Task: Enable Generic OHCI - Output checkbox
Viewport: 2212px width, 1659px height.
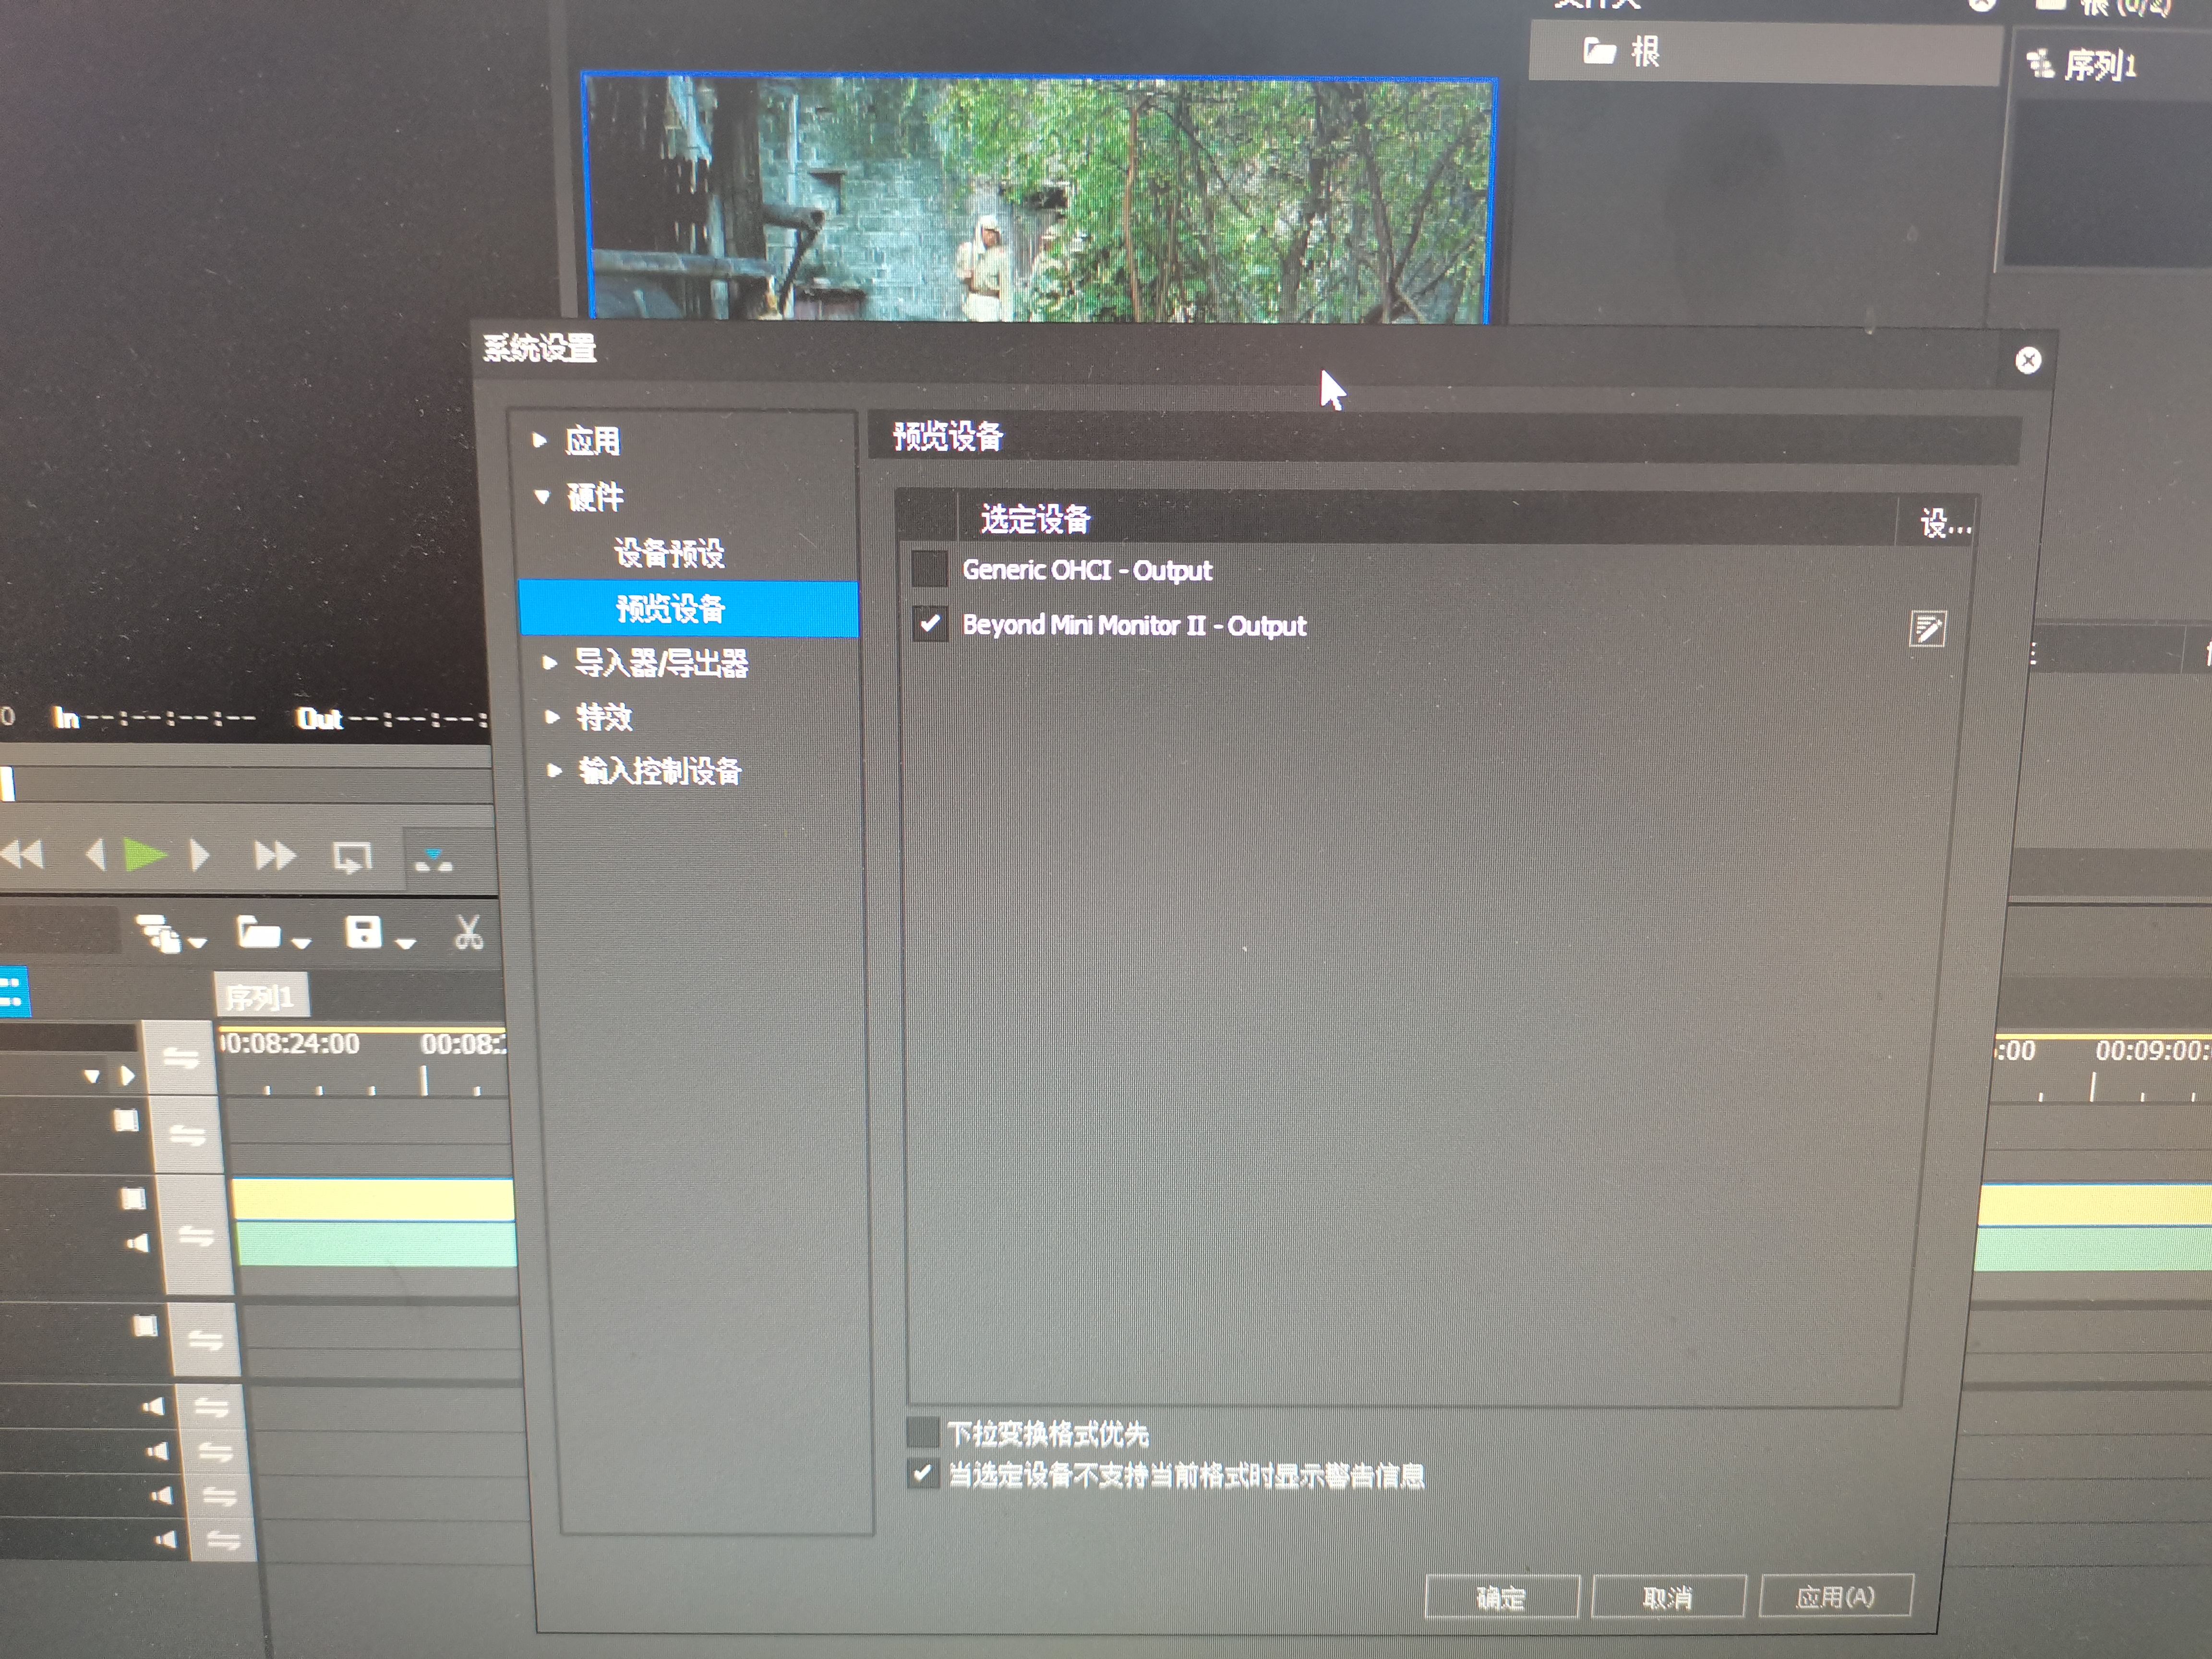Action: [929, 569]
